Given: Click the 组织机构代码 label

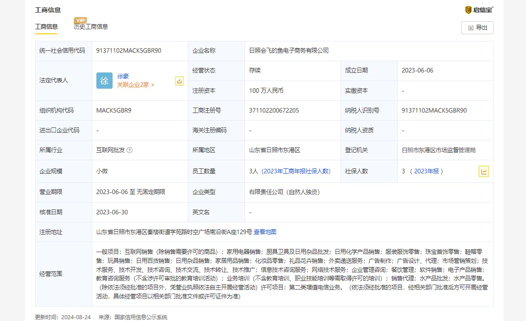Looking at the screenshot, I should [x=56, y=110].
